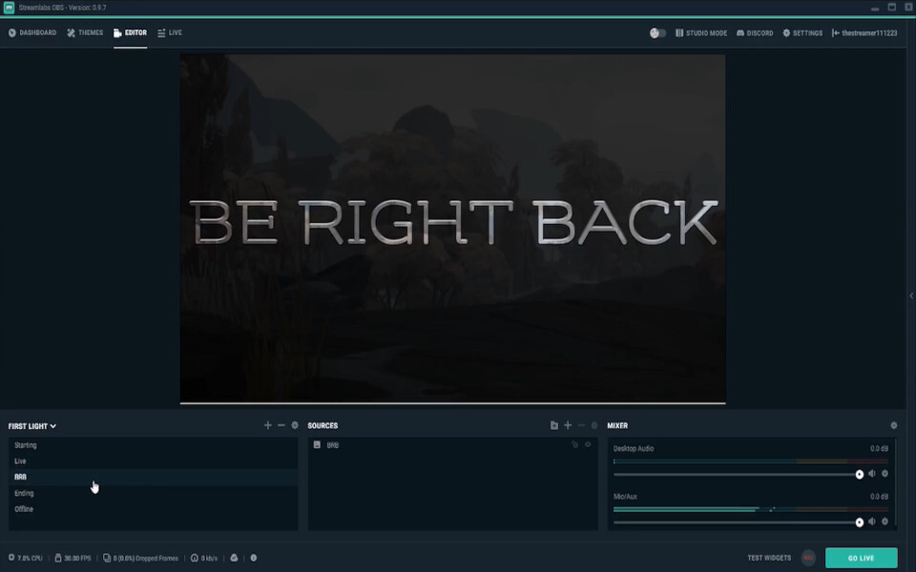The width and height of the screenshot is (916, 572).
Task: Select the Offline scene
Action: [x=153, y=509]
